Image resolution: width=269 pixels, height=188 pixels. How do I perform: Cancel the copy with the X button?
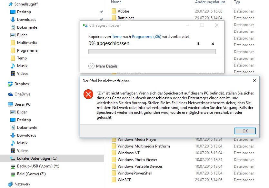click(x=213, y=44)
